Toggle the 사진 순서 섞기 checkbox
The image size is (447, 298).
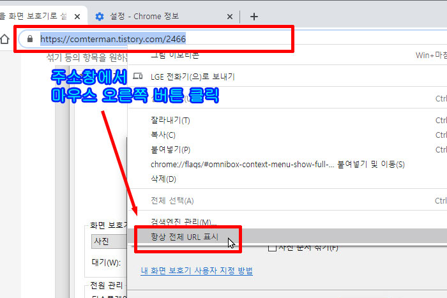click(272, 248)
